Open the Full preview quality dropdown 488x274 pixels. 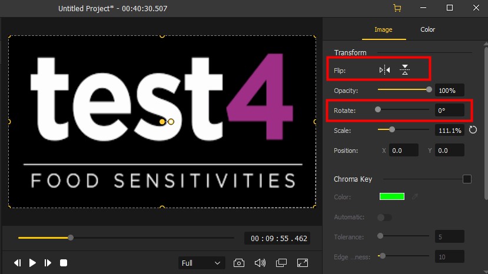tap(201, 263)
